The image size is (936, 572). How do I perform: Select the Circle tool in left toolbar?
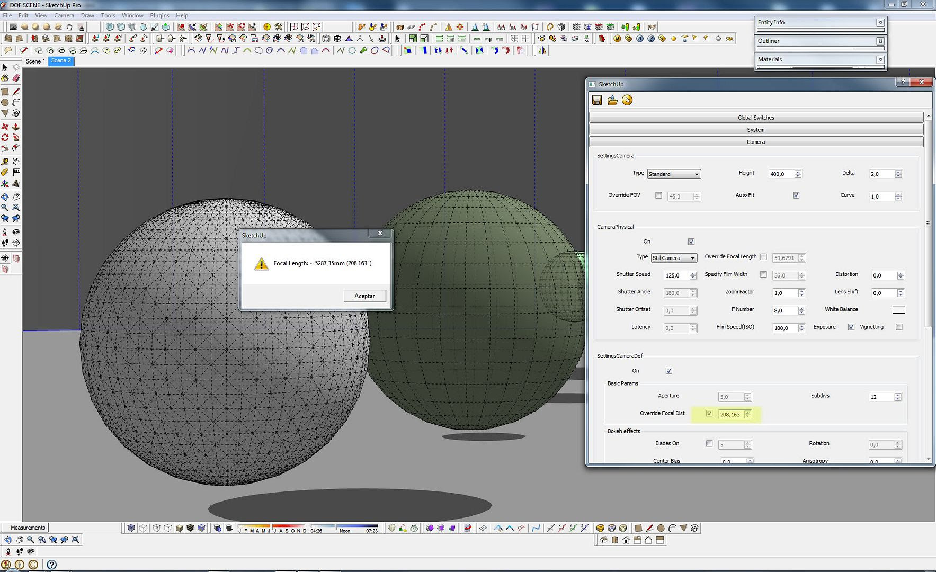(x=5, y=102)
